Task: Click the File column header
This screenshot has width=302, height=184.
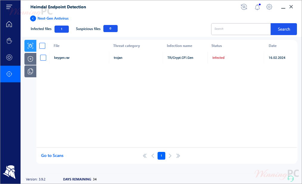Action: tap(56, 46)
